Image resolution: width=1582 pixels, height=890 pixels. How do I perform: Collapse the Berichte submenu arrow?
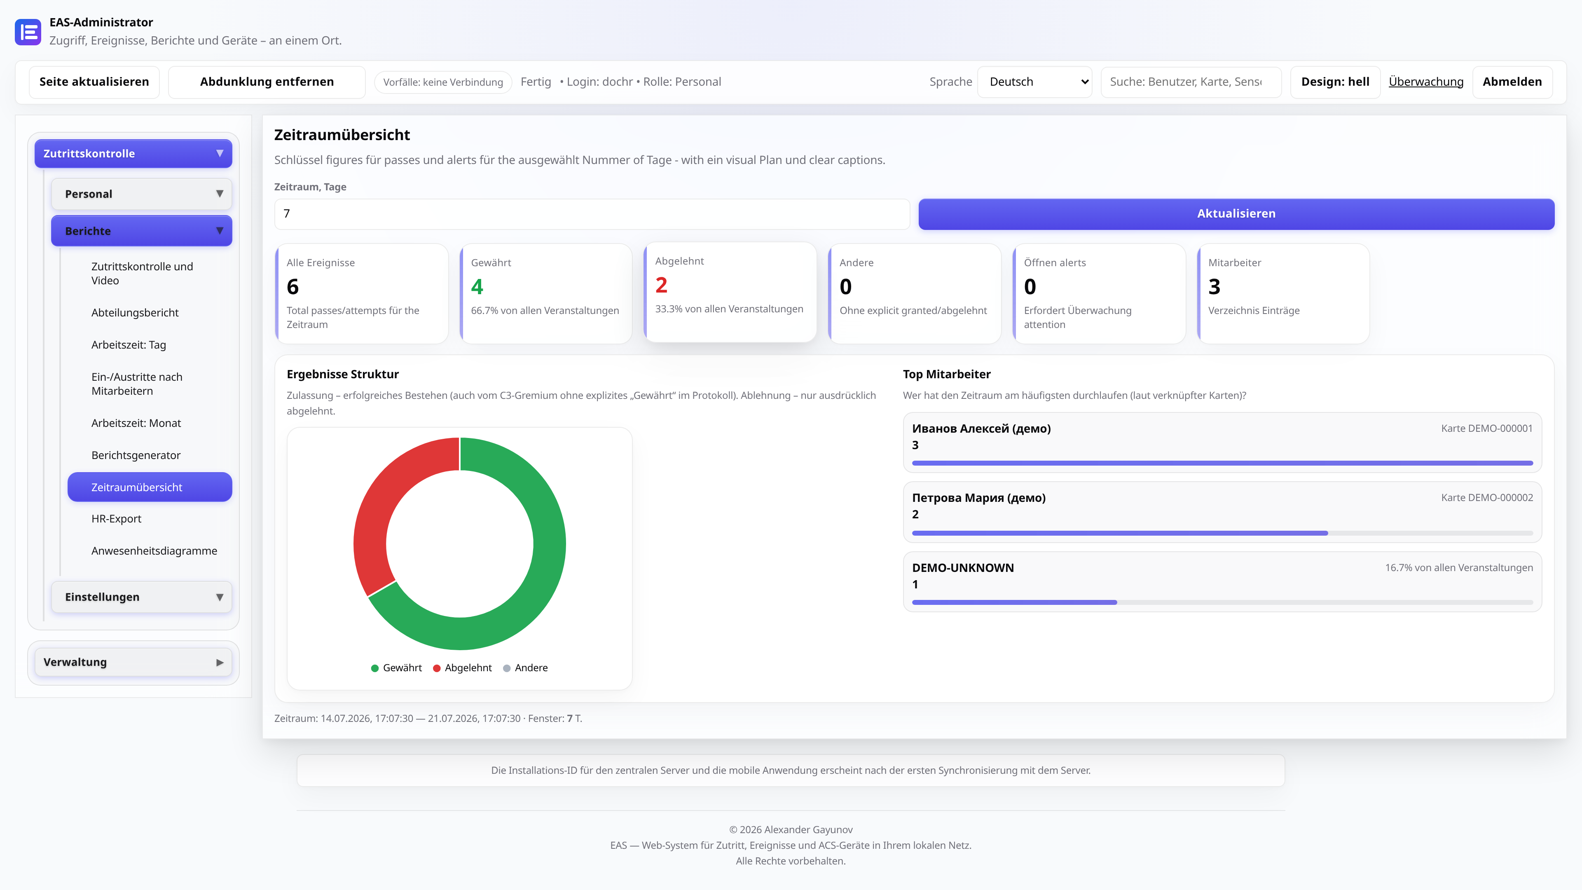click(219, 231)
